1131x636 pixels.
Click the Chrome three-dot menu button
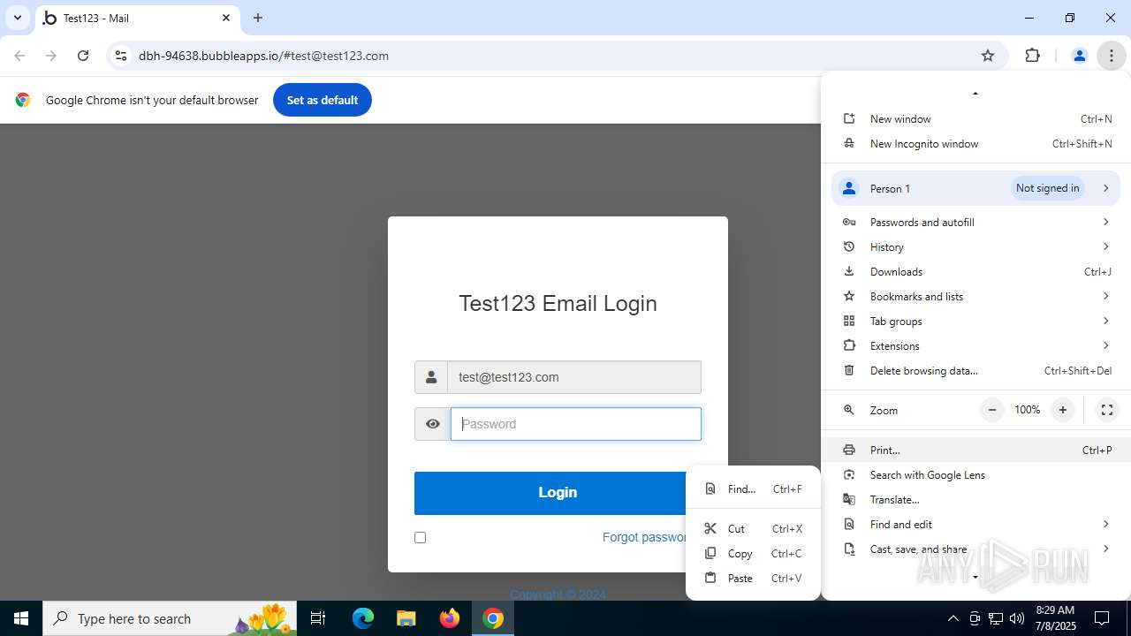coord(1111,56)
